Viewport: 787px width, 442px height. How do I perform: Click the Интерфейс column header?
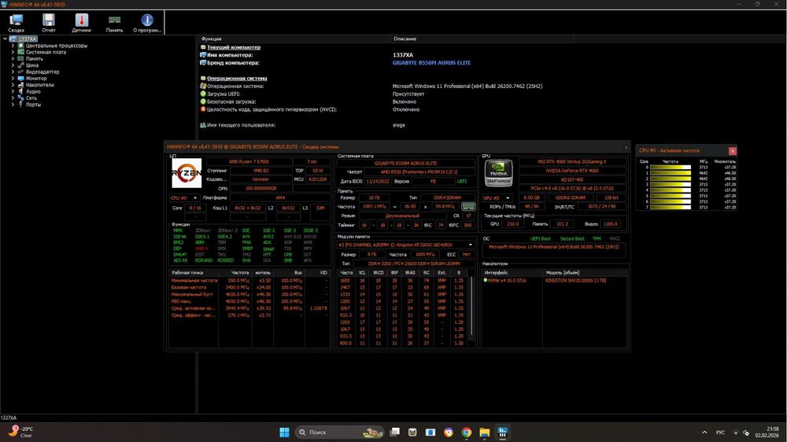(496, 272)
